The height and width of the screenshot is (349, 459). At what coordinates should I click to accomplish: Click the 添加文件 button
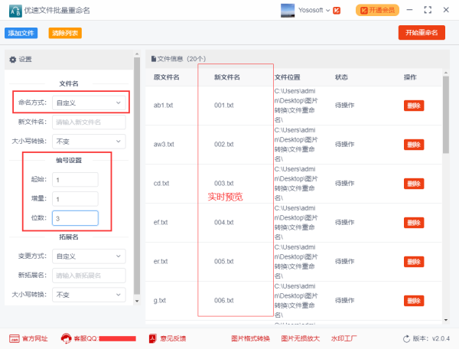click(x=21, y=33)
